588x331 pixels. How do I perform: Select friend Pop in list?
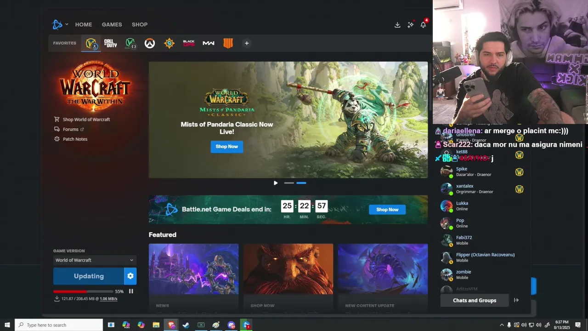pyautogui.click(x=482, y=223)
